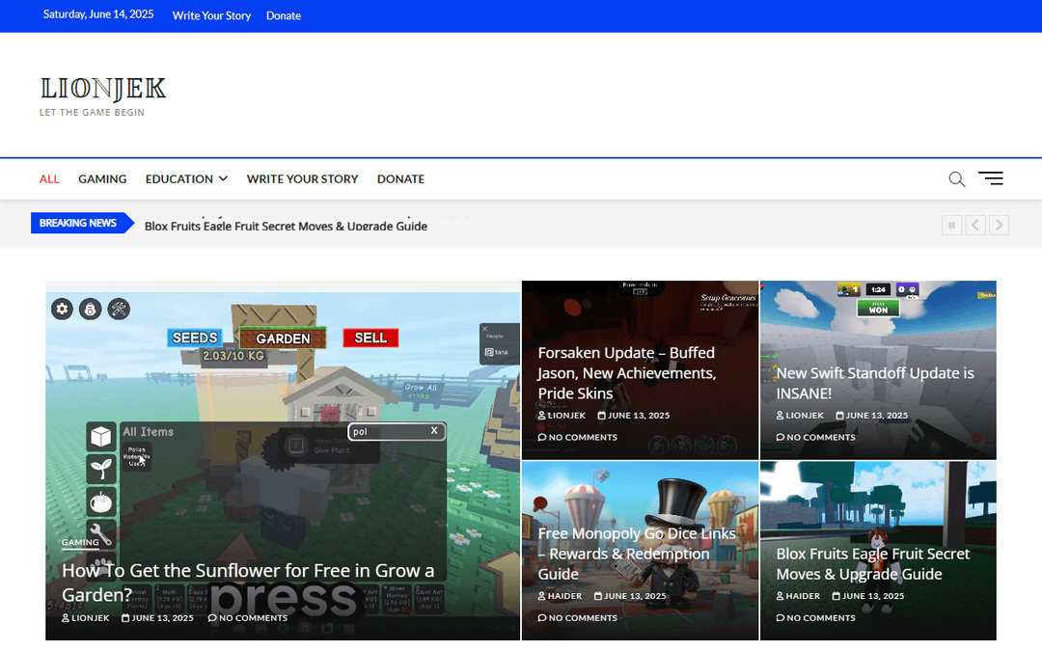This screenshot has height=651, width=1042.
Task: Click June 13 date on Monopoly Go post
Action: coord(630,596)
